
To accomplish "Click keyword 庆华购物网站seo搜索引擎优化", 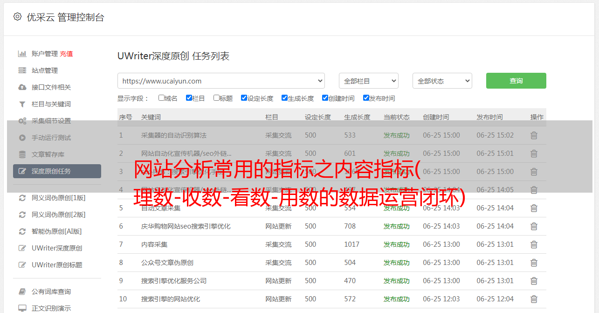I will (186, 226).
